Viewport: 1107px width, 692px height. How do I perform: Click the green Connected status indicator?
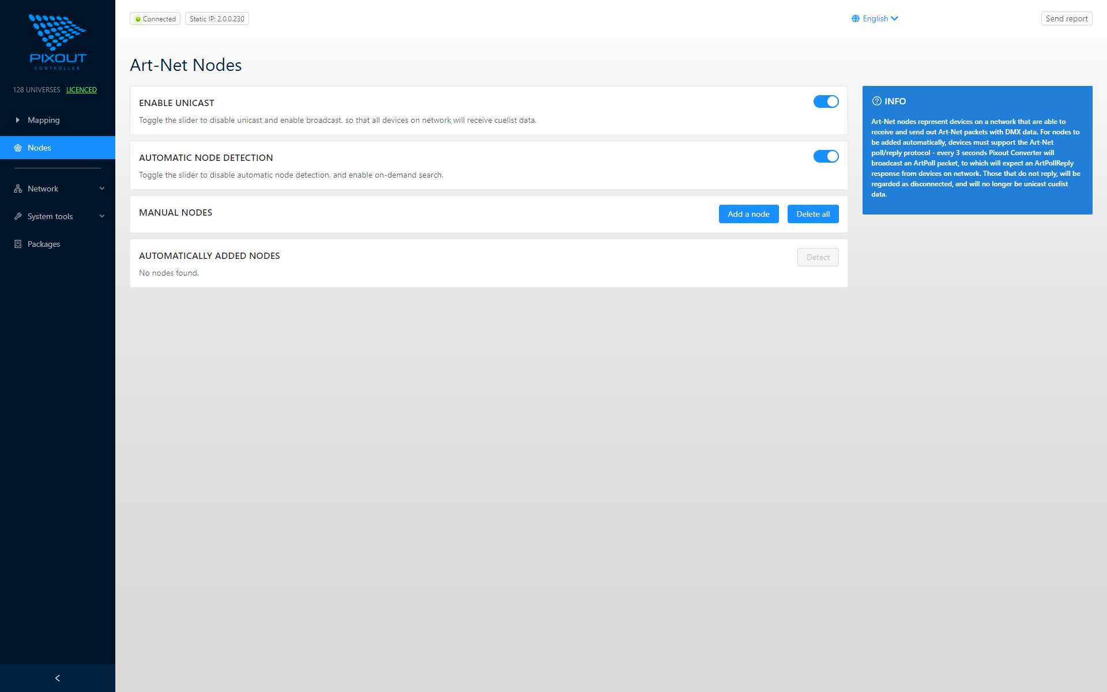click(155, 18)
